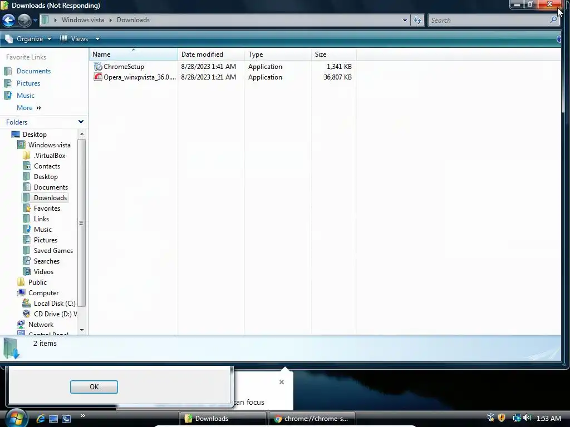Select the ChromeSetup installer icon
Screen dimensions: 570x427
(98, 67)
